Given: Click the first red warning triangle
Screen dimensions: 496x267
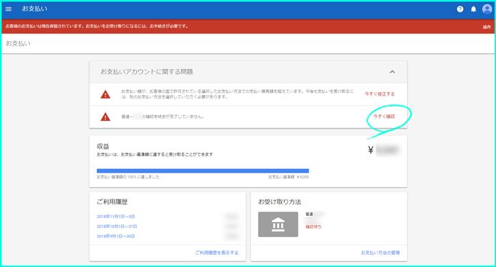Looking at the screenshot, I should [x=105, y=94].
